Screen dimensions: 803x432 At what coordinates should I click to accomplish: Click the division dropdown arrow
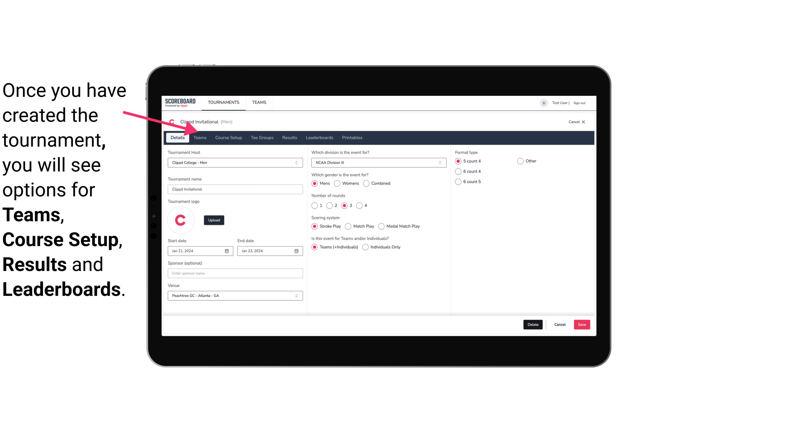(x=438, y=162)
